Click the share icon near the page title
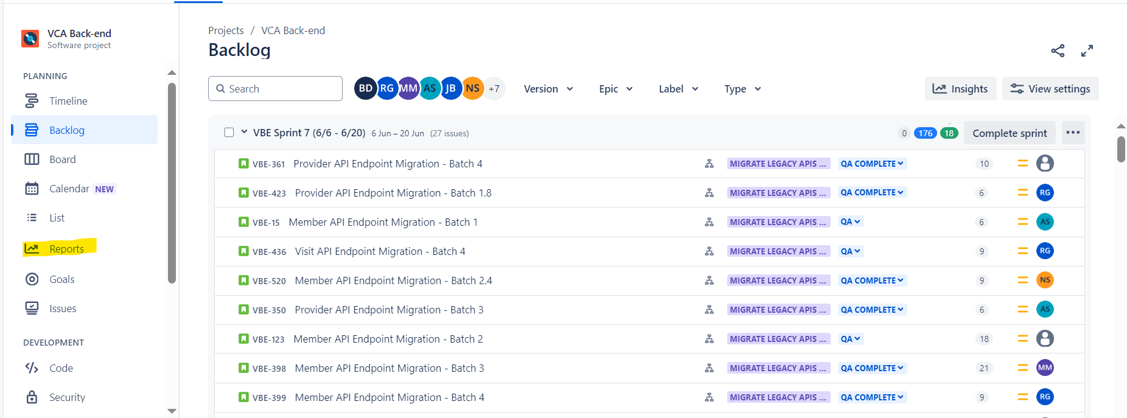1127x418 pixels. 1058,51
